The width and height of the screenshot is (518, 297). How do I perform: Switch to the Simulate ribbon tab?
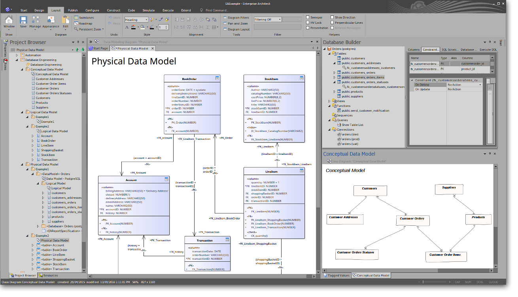coord(149,10)
